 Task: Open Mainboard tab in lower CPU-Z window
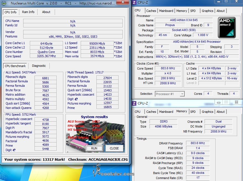166,112
